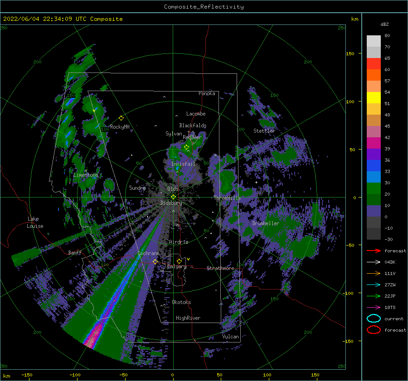Select the blue 33-36 dBZ swatch
This screenshot has width=408, height=381.
point(374,166)
